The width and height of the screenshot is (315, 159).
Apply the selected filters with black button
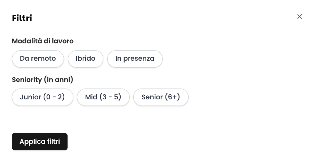coord(40,142)
